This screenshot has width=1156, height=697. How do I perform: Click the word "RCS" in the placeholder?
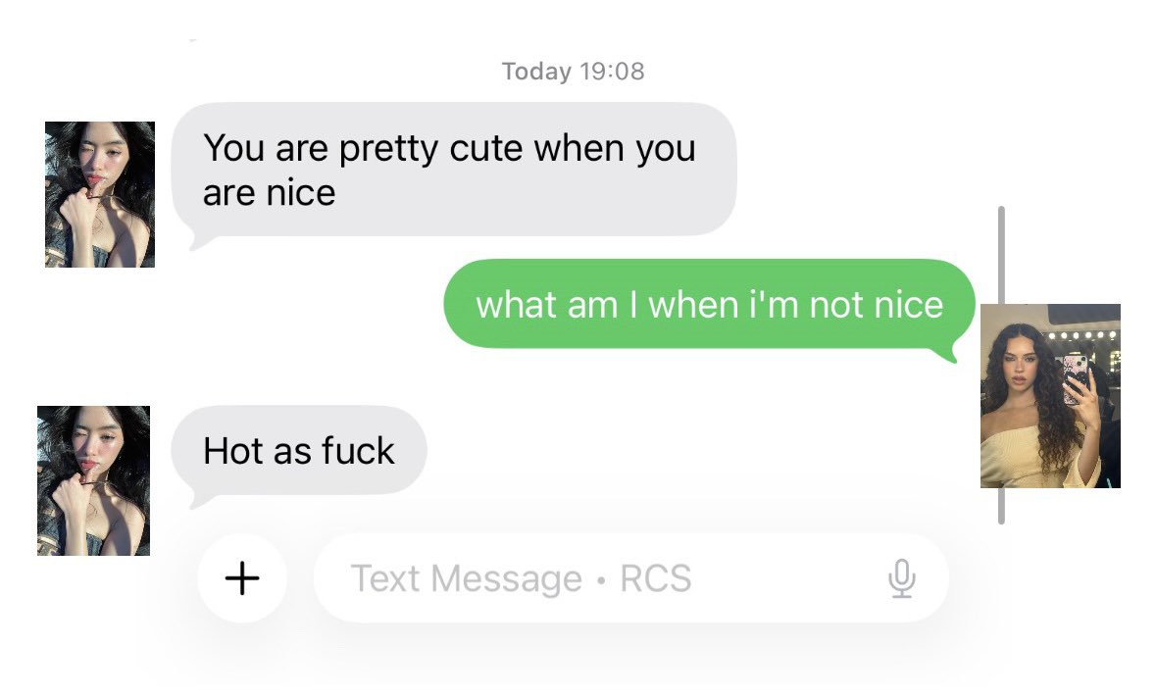click(655, 578)
